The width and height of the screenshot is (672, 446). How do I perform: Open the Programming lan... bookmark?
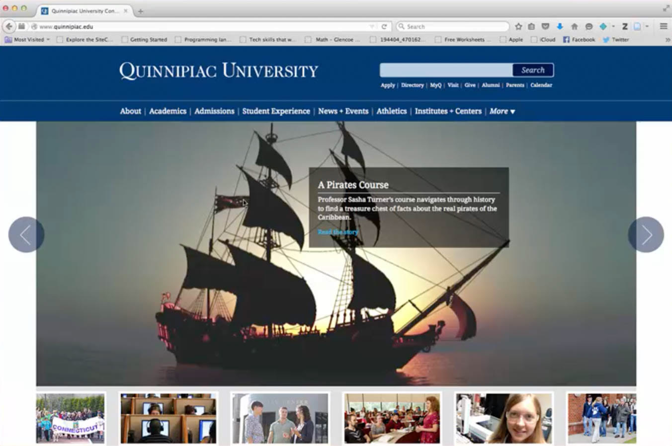click(x=203, y=40)
